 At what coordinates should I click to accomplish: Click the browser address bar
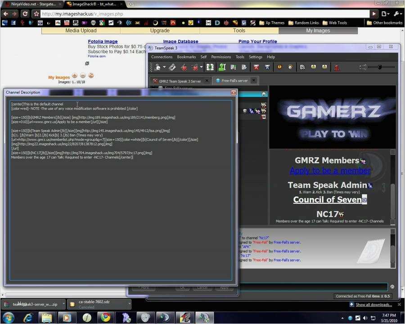click(205, 14)
